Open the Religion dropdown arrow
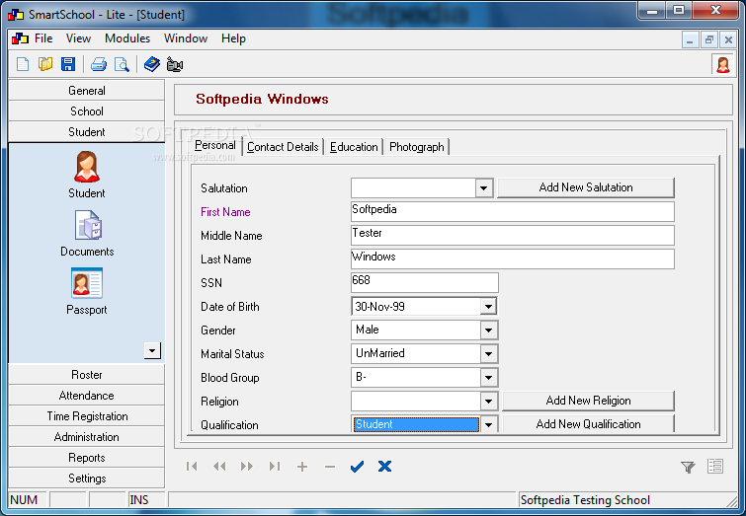 tap(489, 401)
